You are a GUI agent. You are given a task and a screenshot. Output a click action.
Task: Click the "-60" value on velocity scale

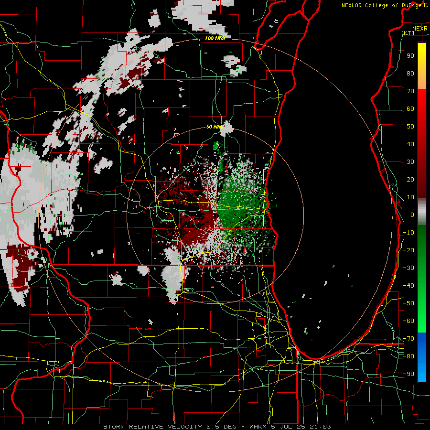pyautogui.click(x=408, y=321)
